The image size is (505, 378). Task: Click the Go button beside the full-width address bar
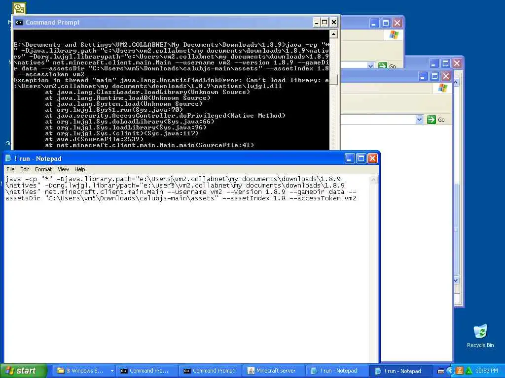[x=436, y=120]
